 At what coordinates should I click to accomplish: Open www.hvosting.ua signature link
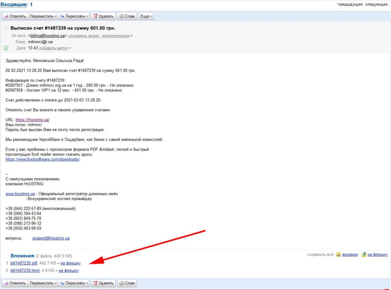coord(20,194)
